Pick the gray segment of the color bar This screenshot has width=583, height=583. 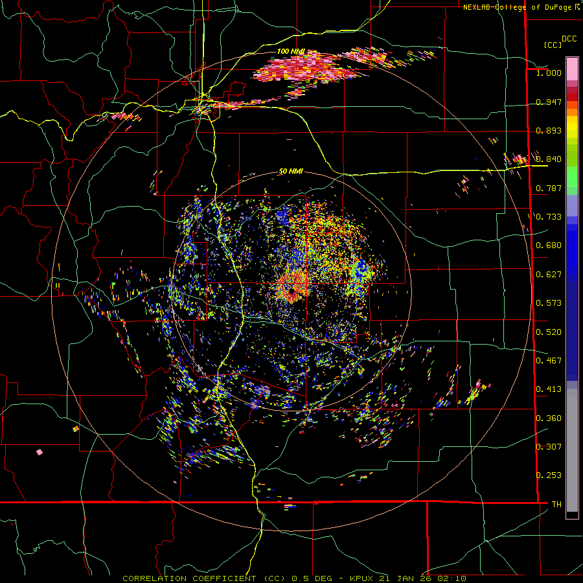pyautogui.click(x=572, y=450)
